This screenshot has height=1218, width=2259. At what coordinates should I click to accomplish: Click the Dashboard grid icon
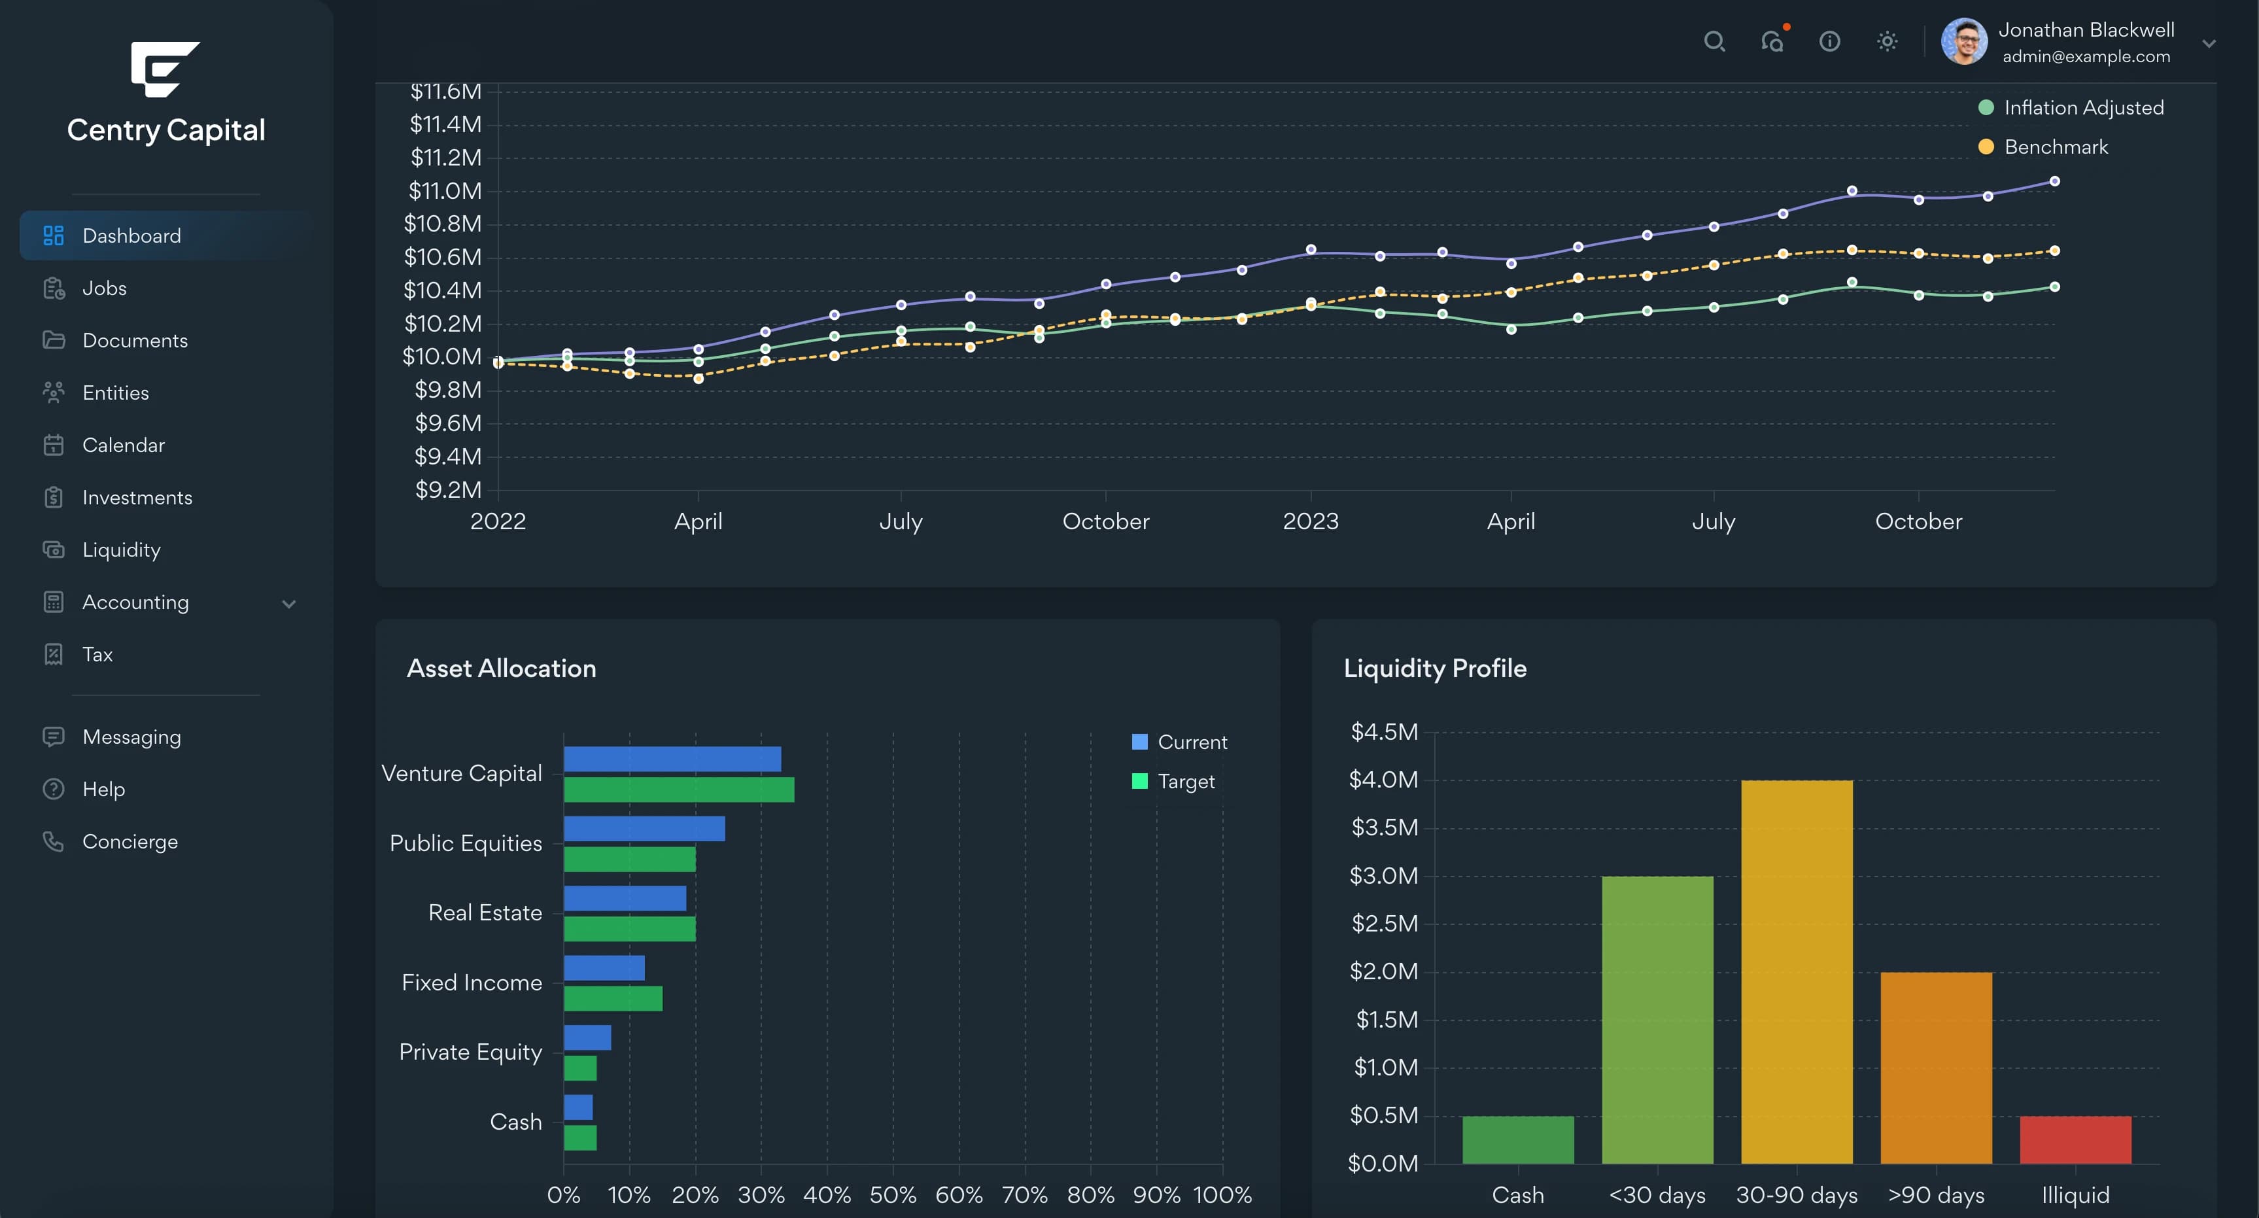coord(54,235)
